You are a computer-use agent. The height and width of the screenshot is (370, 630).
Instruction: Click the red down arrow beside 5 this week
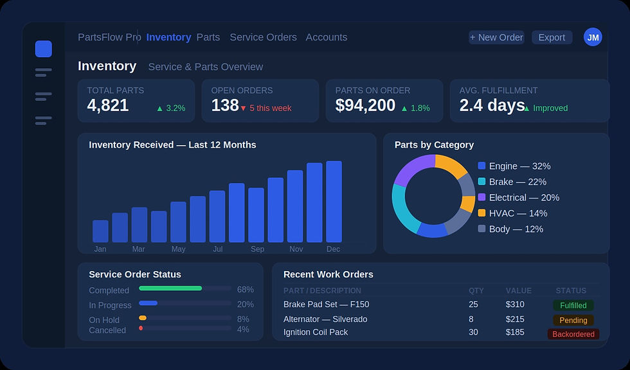243,109
